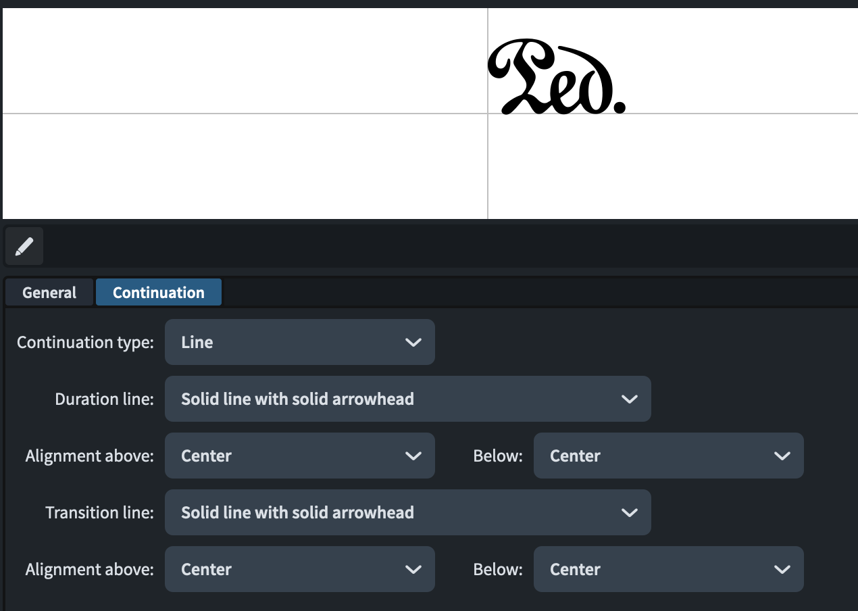Click the chevron arrow on Transition line
The image size is (858, 611).
pyautogui.click(x=629, y=513)
